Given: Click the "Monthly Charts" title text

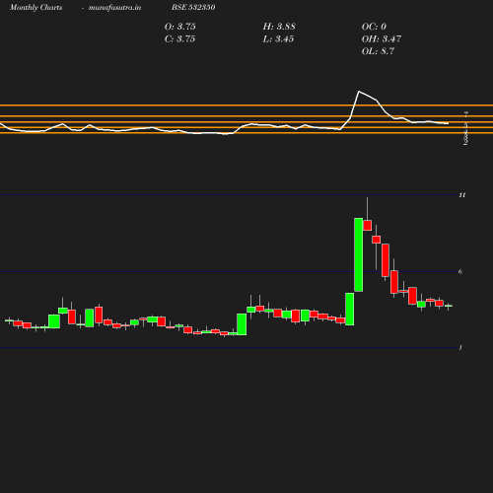Looking at the screenshot, I should point(35,7).
